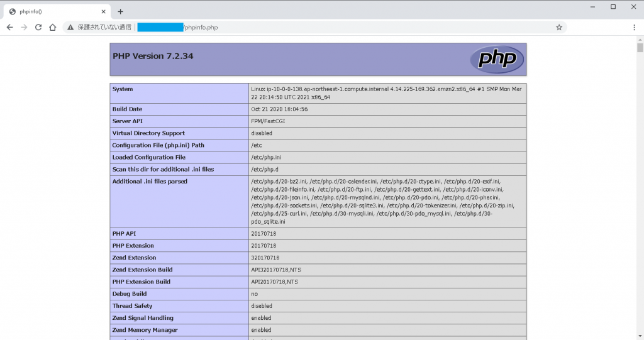Screen dimensions: 644x340
Task: Click the /etc/php.d value
Action: [x=265, y=169]
